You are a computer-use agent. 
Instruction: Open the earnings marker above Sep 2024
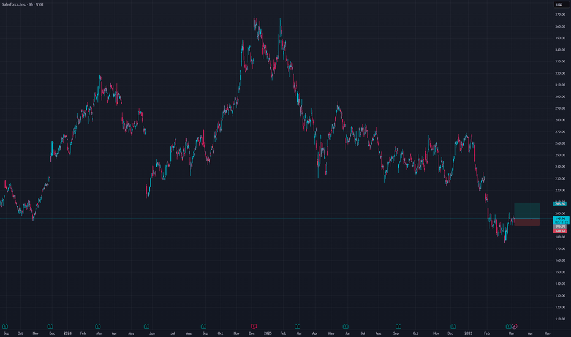tap(203, 326)
